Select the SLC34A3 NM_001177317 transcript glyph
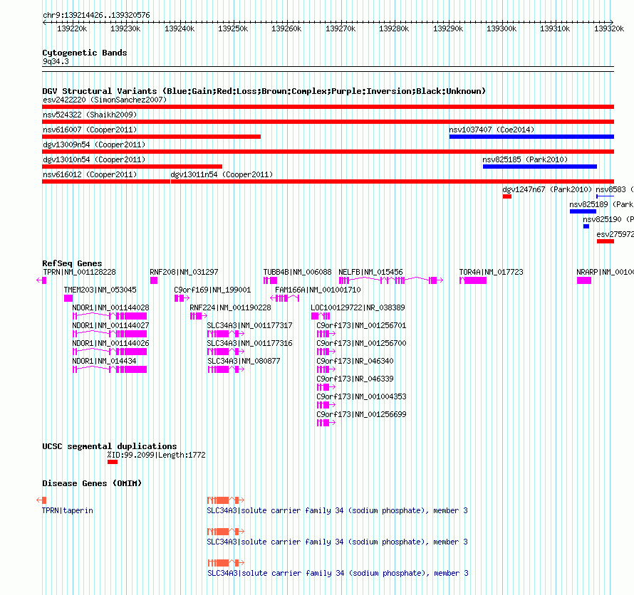This screenshot has width=634, height=595. 226,334
